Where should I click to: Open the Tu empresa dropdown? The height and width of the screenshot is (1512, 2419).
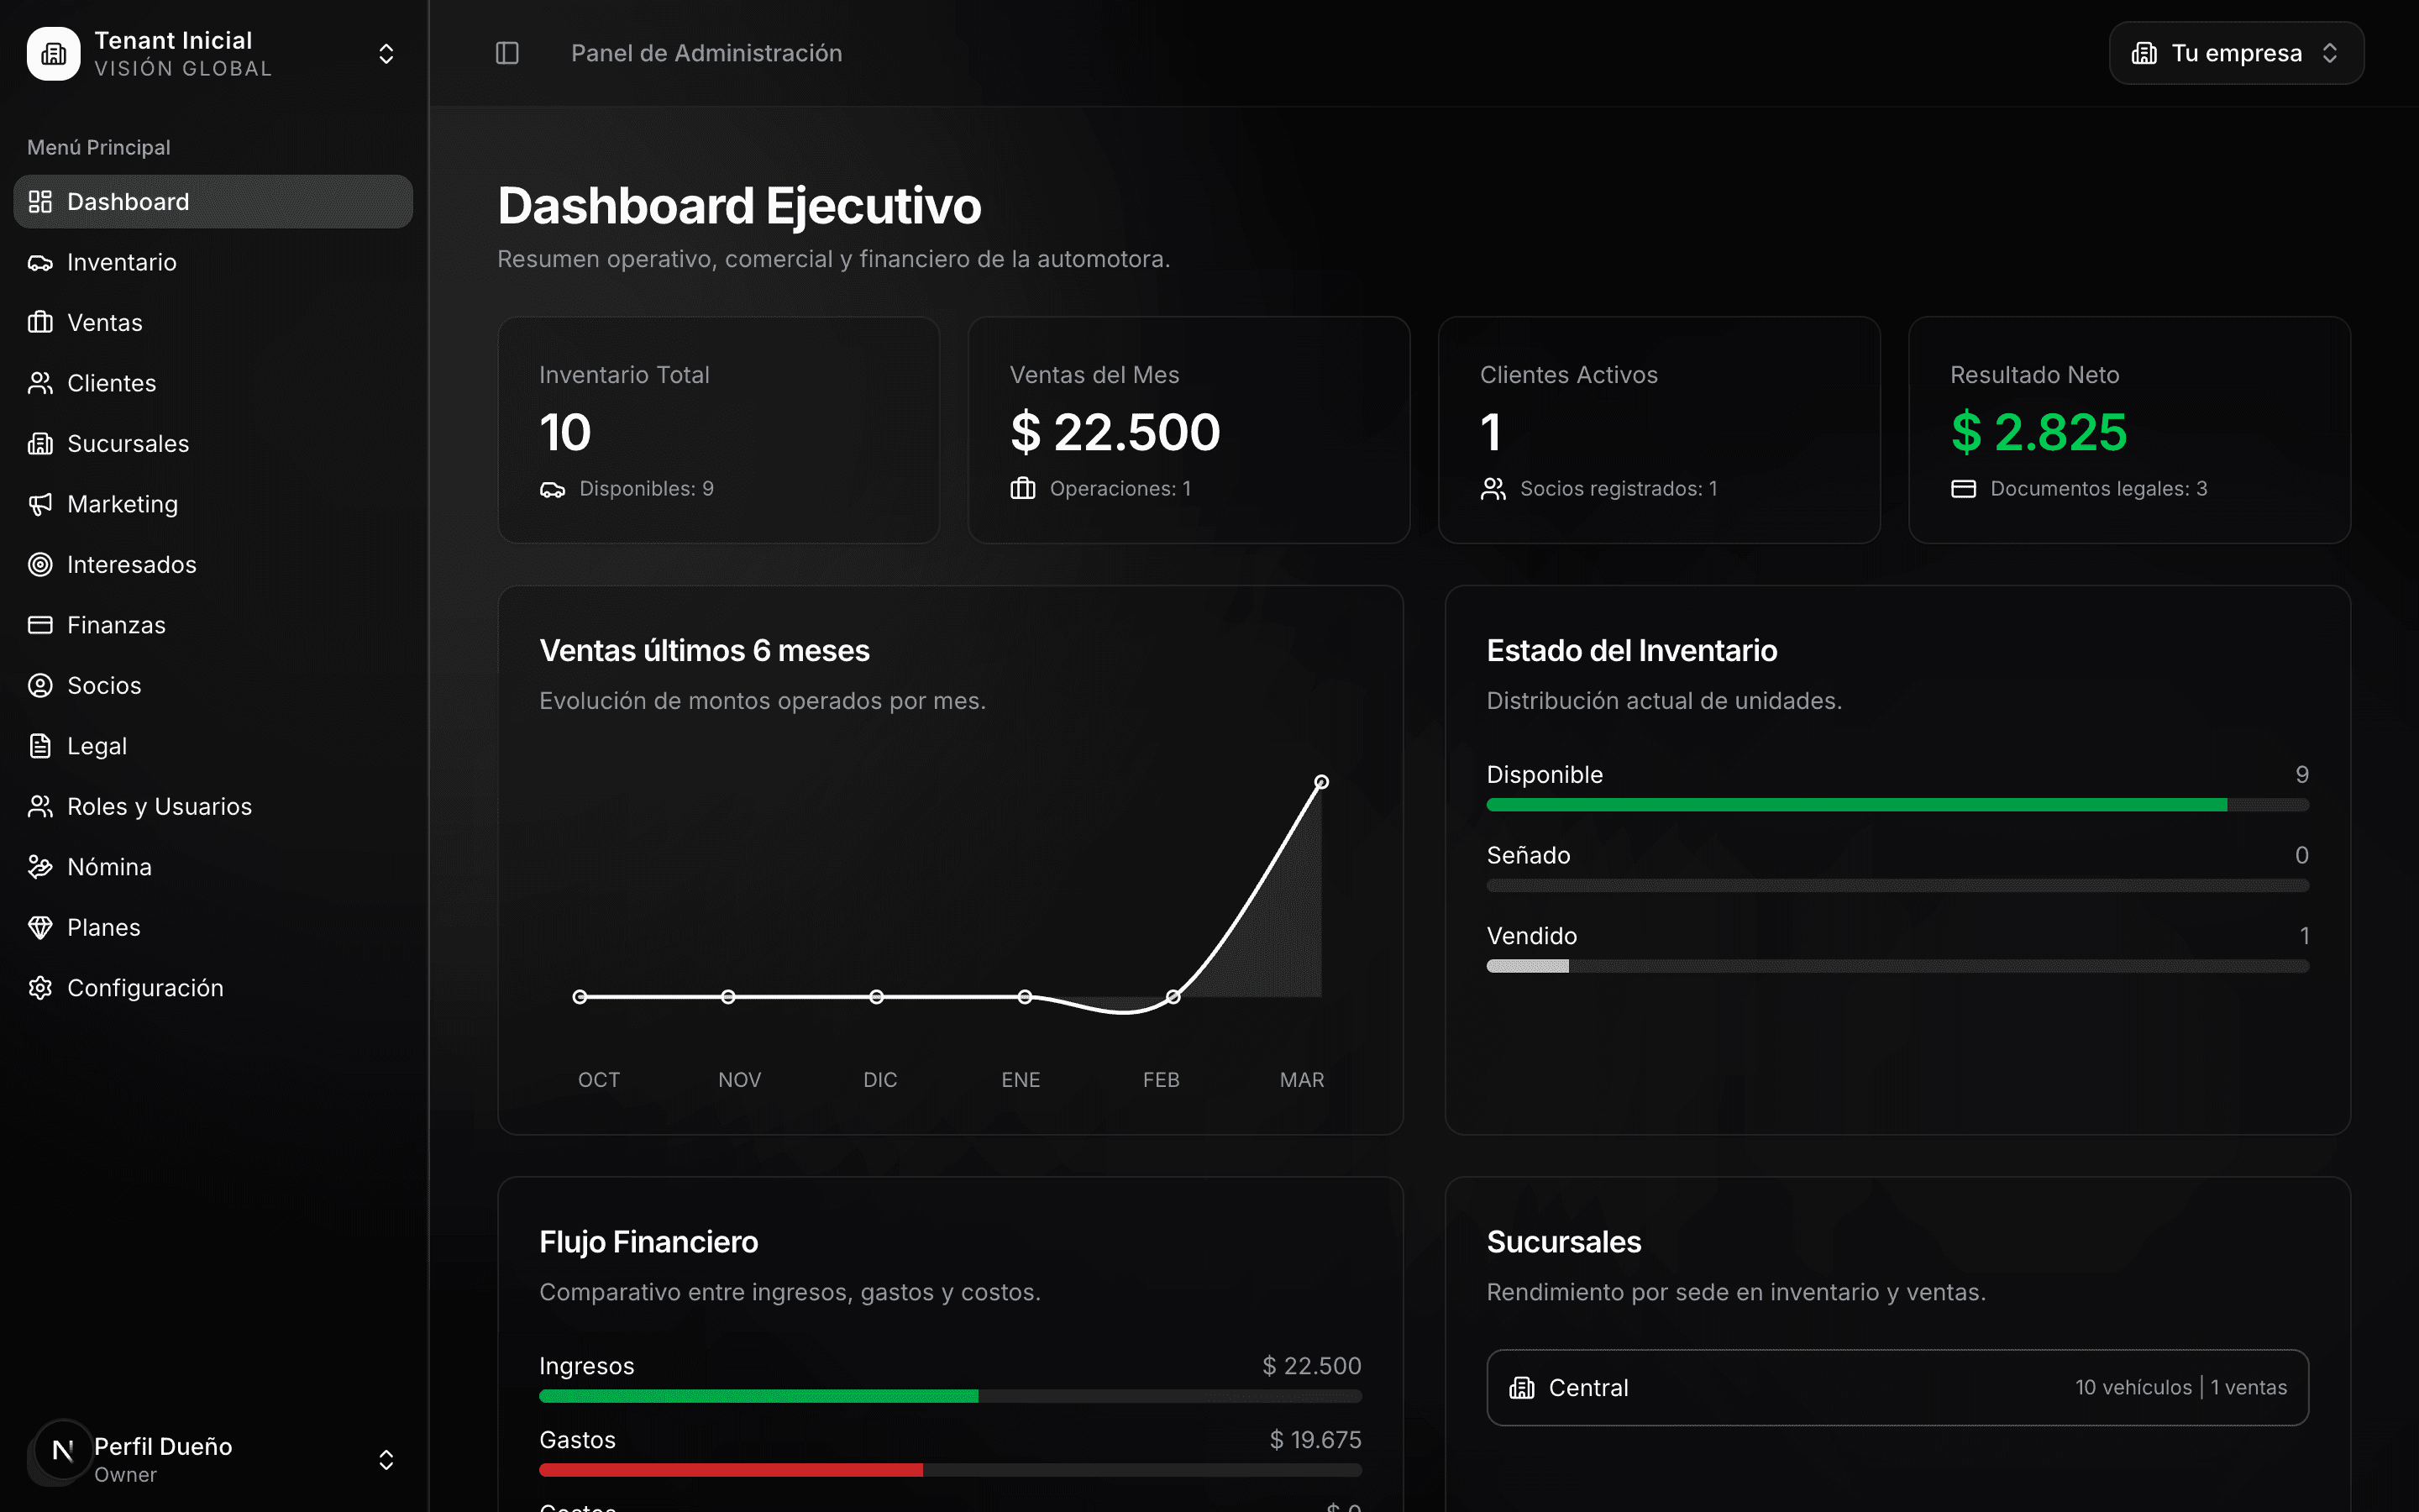(2235, 53)
